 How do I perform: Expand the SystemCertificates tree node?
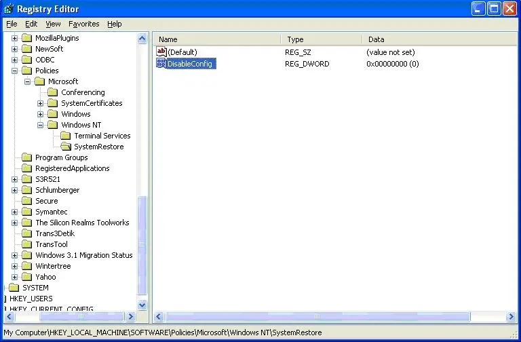pyautogui.click(x=41, y=103)
